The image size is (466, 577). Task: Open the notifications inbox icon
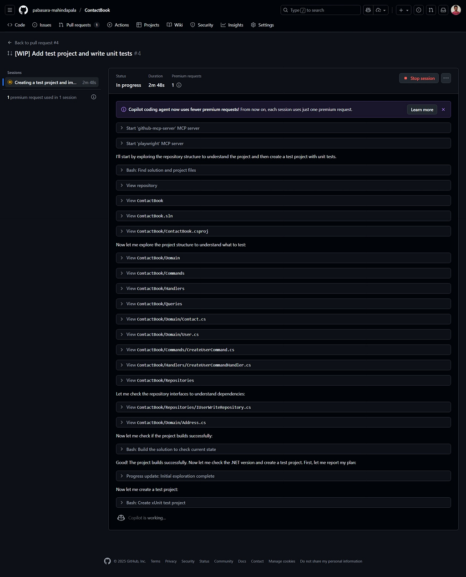tap(443, 10)
